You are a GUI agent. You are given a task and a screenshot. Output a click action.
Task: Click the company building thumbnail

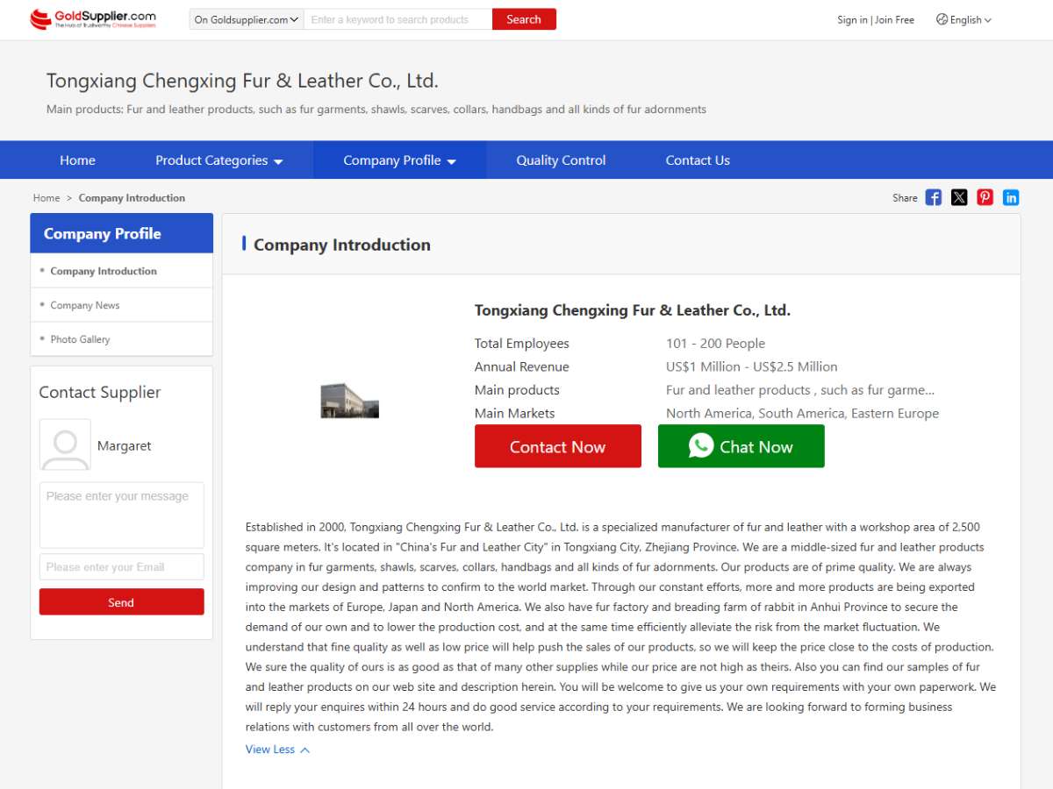click(x=349, y=400)
